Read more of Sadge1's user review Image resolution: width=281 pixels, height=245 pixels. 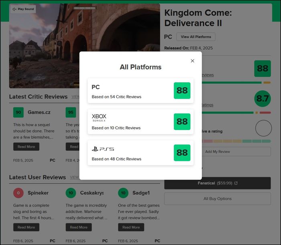click(x=131, y=227)
